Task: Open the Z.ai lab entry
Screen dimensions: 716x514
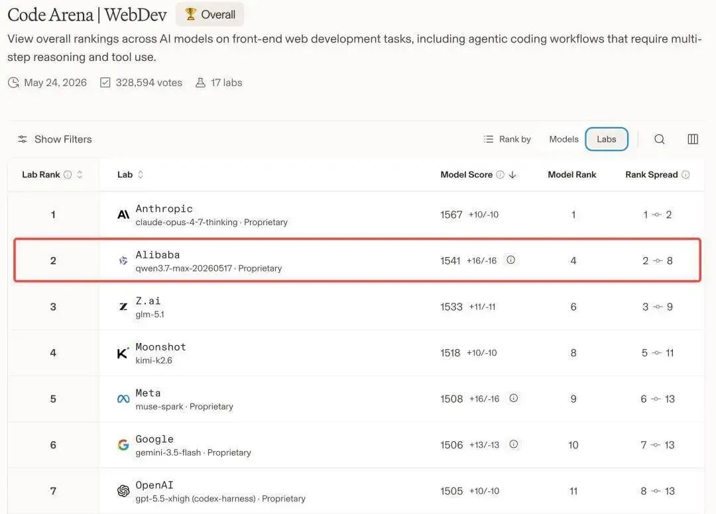Action: [148, 301]
